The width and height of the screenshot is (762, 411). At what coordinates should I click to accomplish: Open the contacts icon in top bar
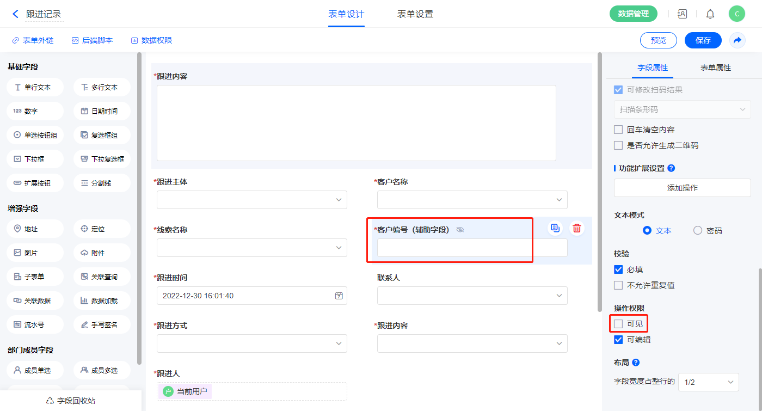[x=682, y=14]
